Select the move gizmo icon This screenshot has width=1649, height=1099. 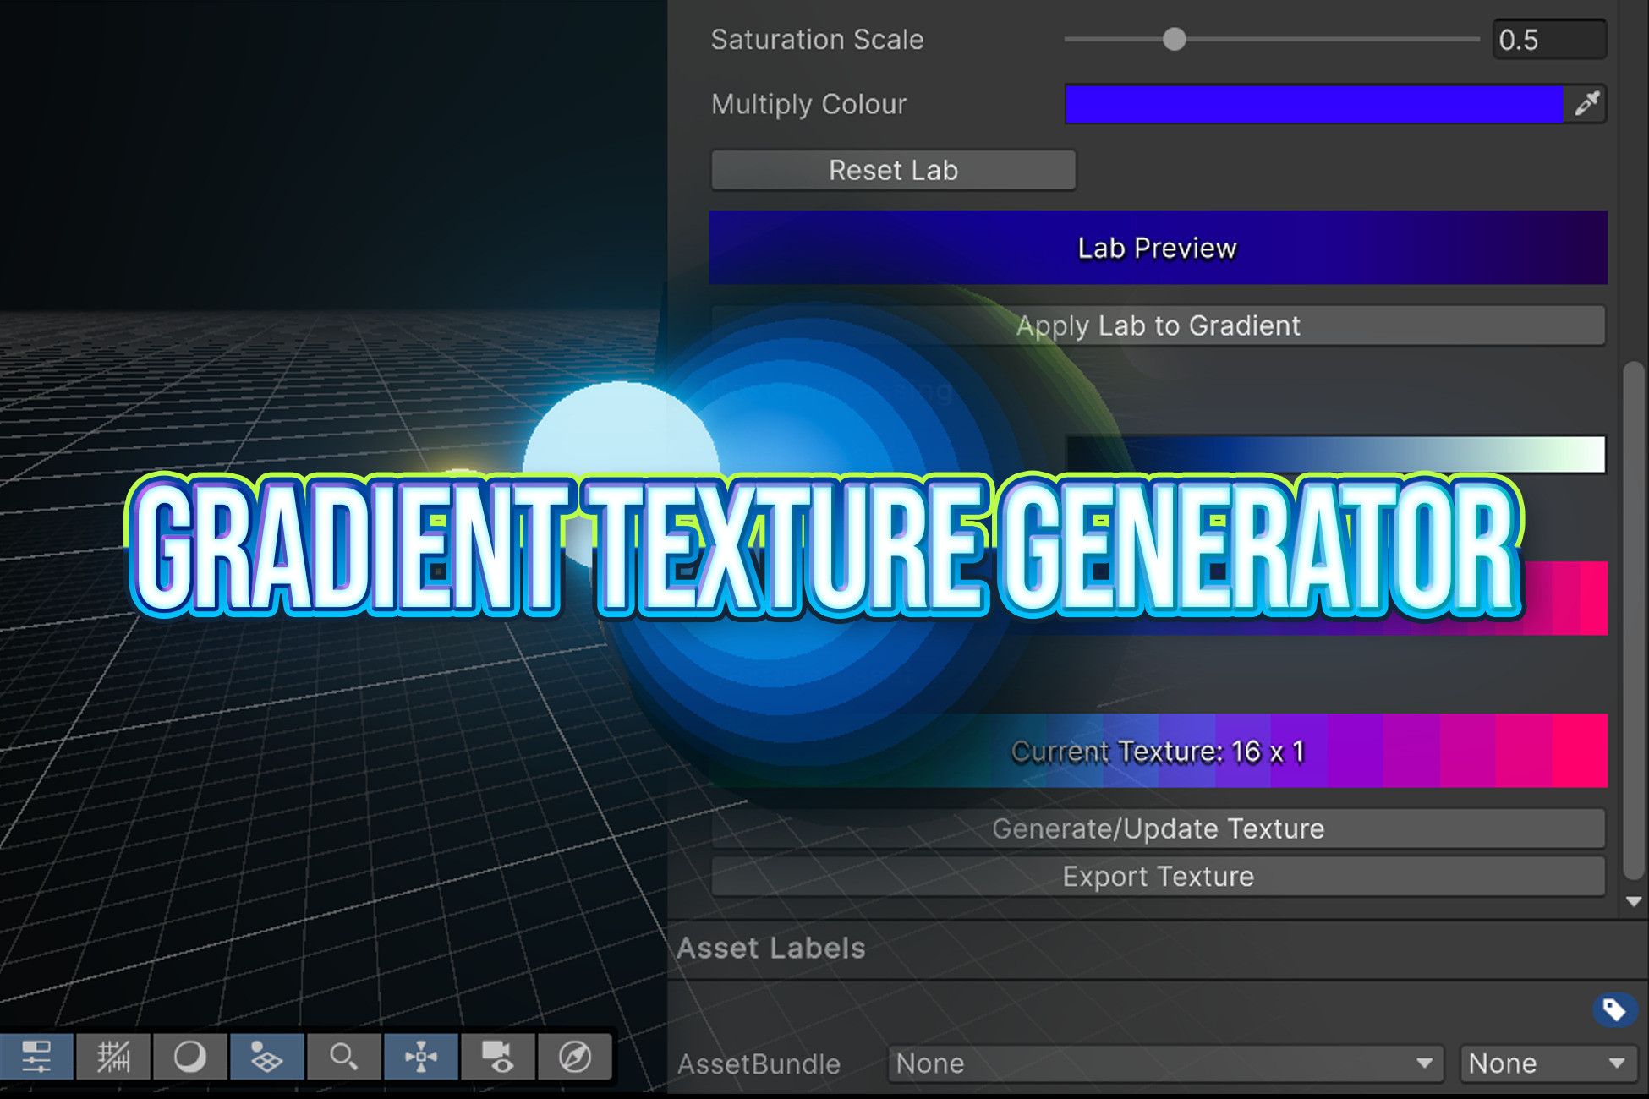tap(420, 1056)
